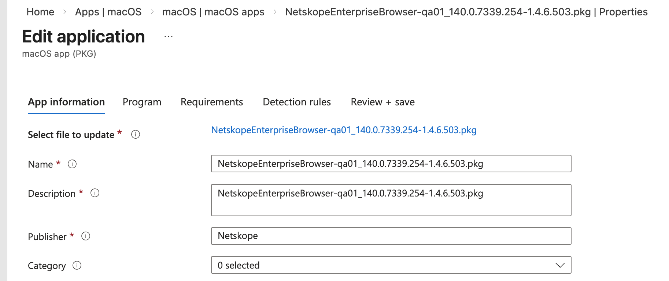The width and height of the screenshot is (669, 281).
Task: Switch to the Program tab
Action: 142,102
